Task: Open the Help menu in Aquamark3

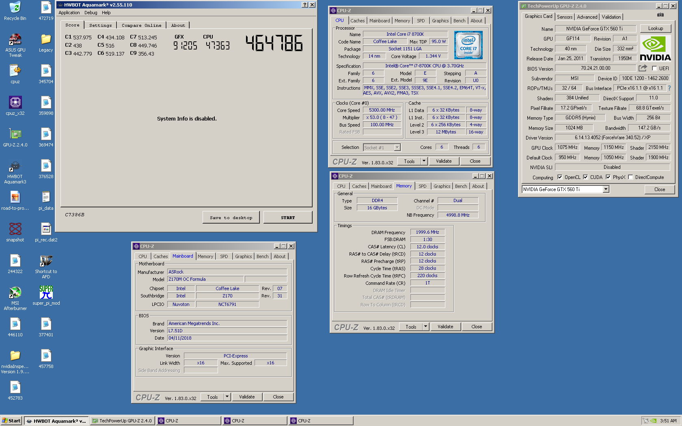Action: (x=106, y=13)
